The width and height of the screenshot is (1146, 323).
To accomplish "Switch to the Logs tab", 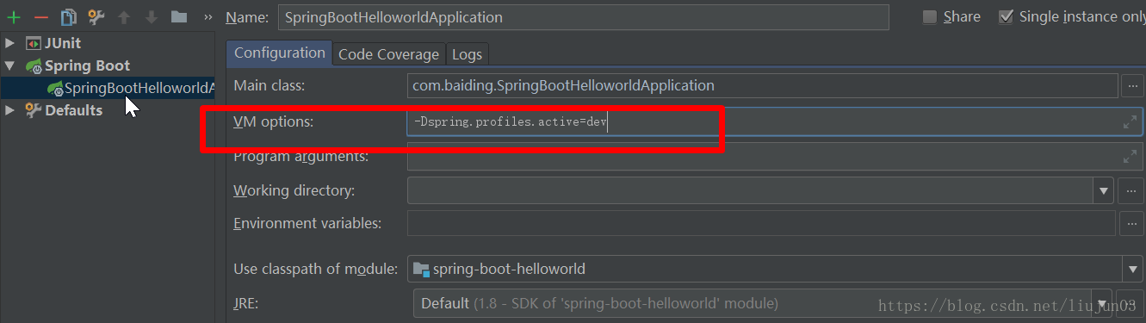I will point(468,54).
